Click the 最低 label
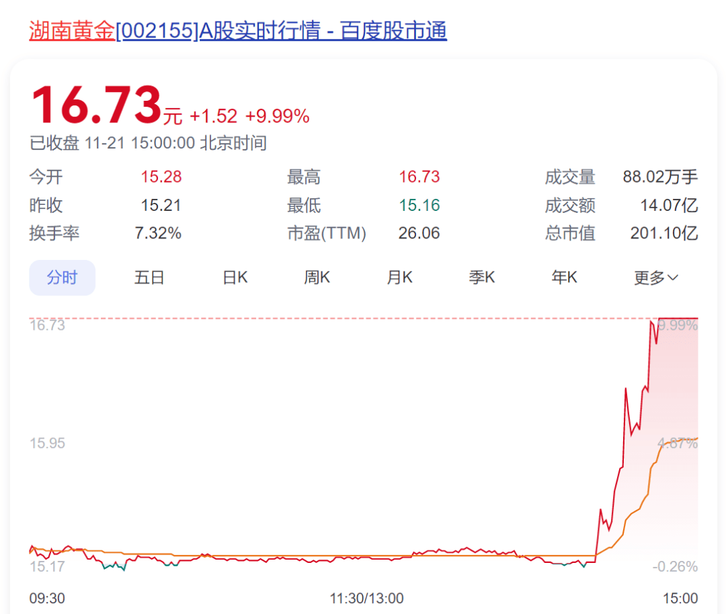This screenshot has width=726, height=614. pyautogui.click(x=304, y=205)
